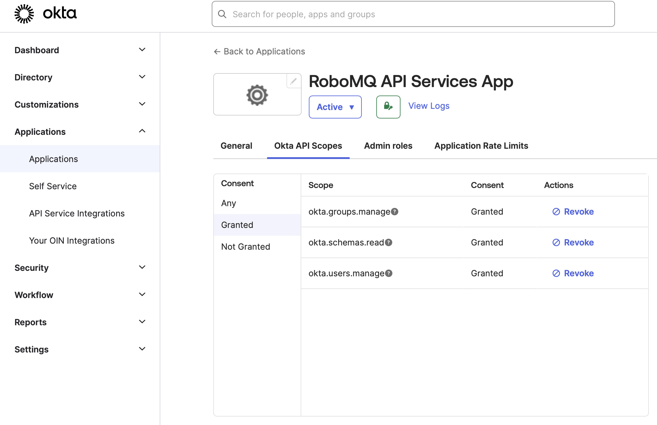This screenshot has width=657, height=425.
Task: Open the green lock key provisioning button
Action: 388,107
